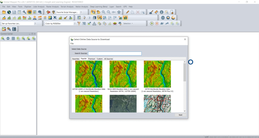Select the Digitizer pencil tool
Viewport: 259px width, 138px height.
point(127,12)
